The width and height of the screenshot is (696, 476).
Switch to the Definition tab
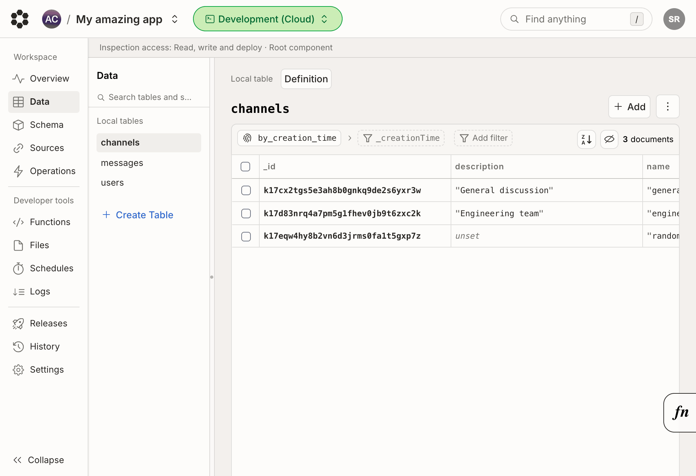coord(306,79)
